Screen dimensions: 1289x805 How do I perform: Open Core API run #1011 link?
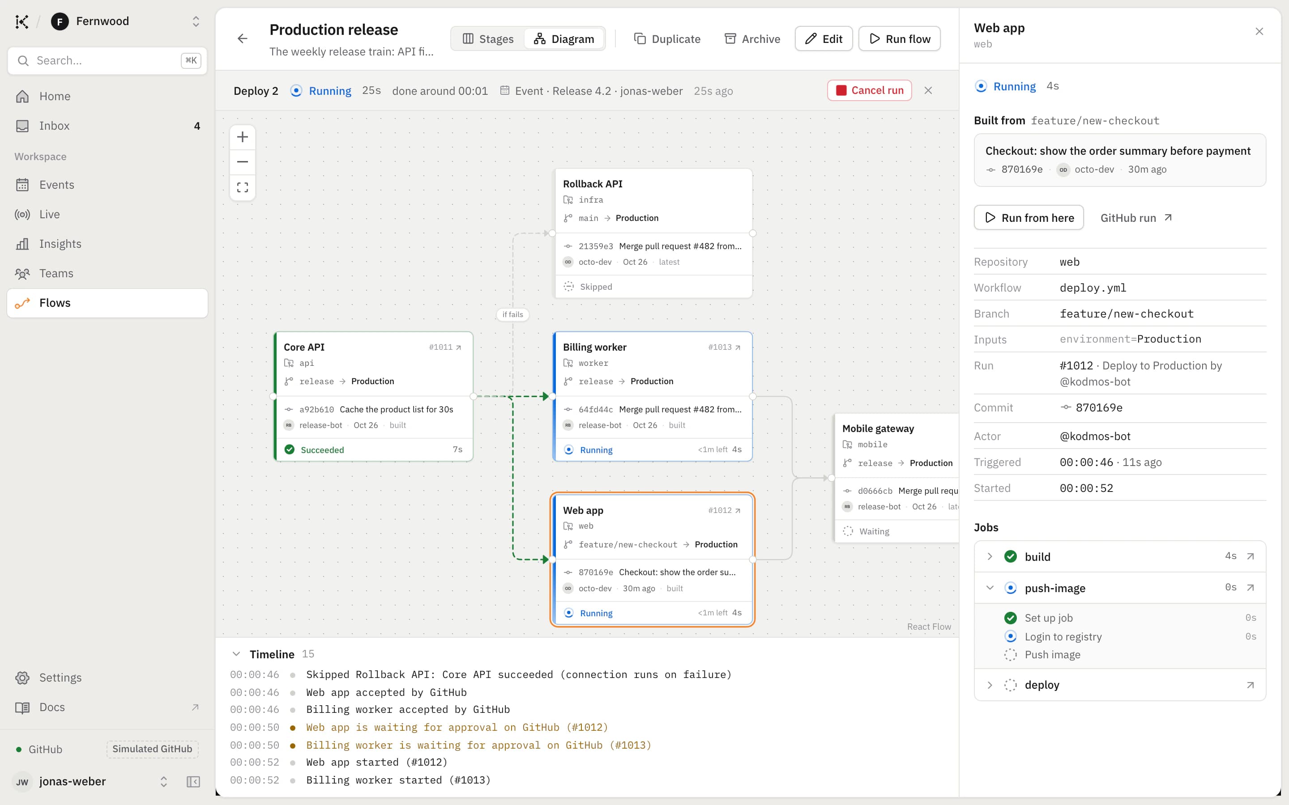click(445, 347)
